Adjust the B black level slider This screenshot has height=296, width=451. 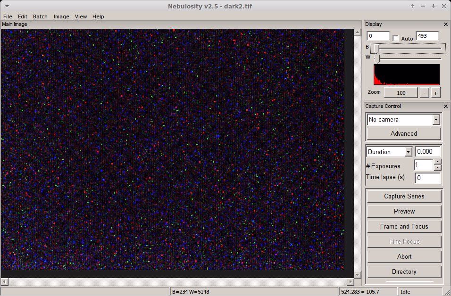click(376, 48)
